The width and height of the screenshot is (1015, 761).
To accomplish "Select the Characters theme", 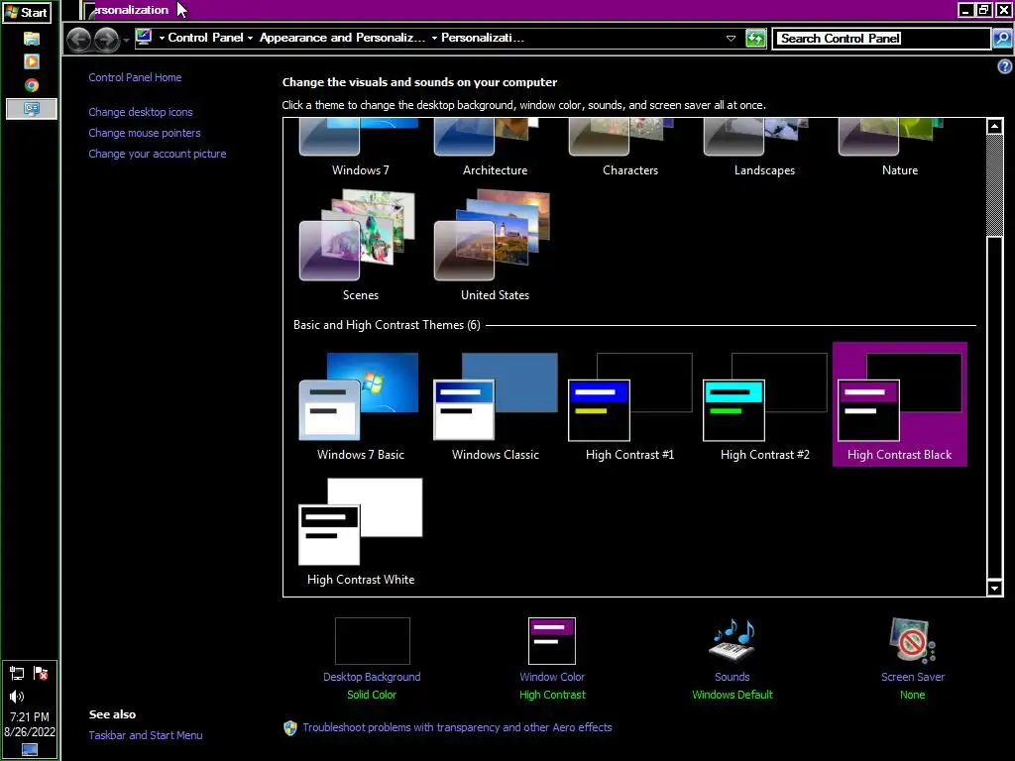I will [629, 149].
